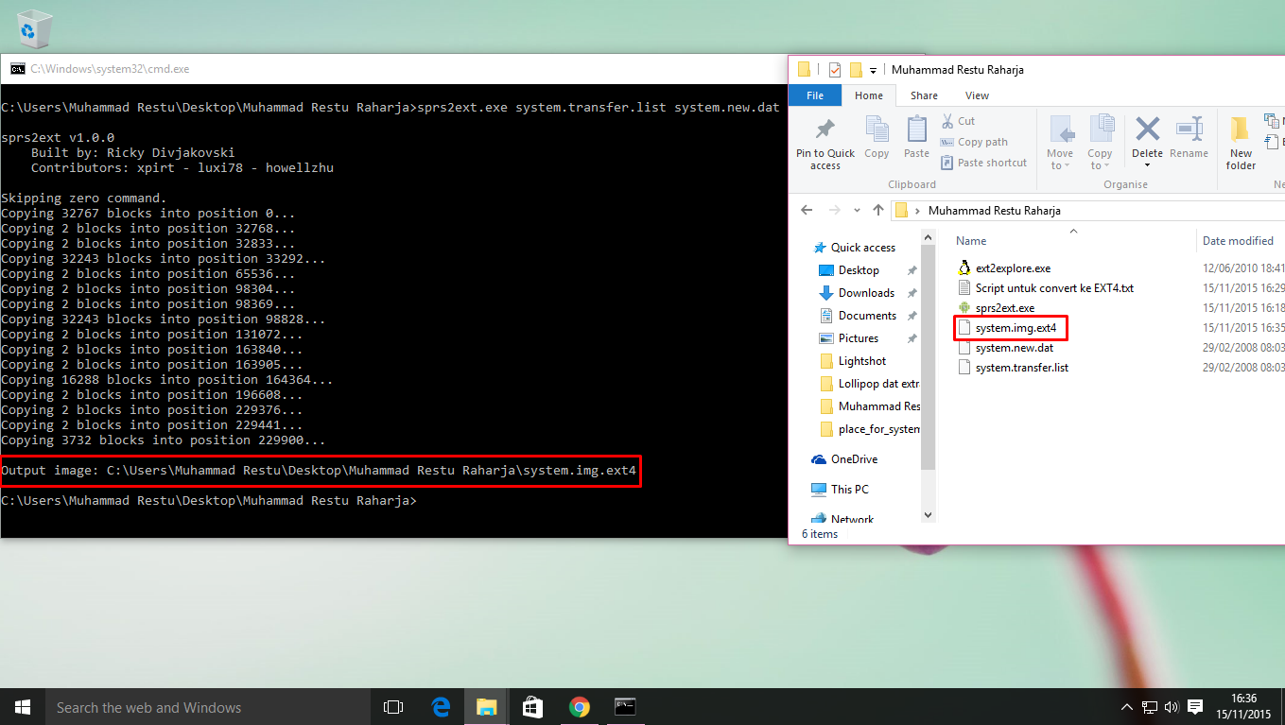Expand the Quick access toolbar customization arrow
Image resolution: width=1285 pixels, height=725 pixels.
(873, 69)
